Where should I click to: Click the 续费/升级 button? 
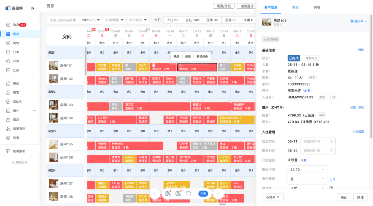[x=223, y=6]
